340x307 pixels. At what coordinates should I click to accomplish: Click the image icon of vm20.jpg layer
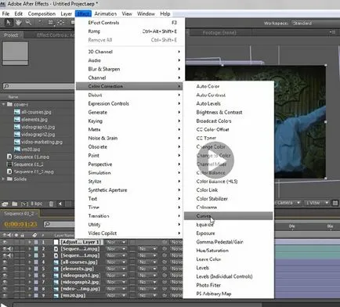tap(56, 295)
